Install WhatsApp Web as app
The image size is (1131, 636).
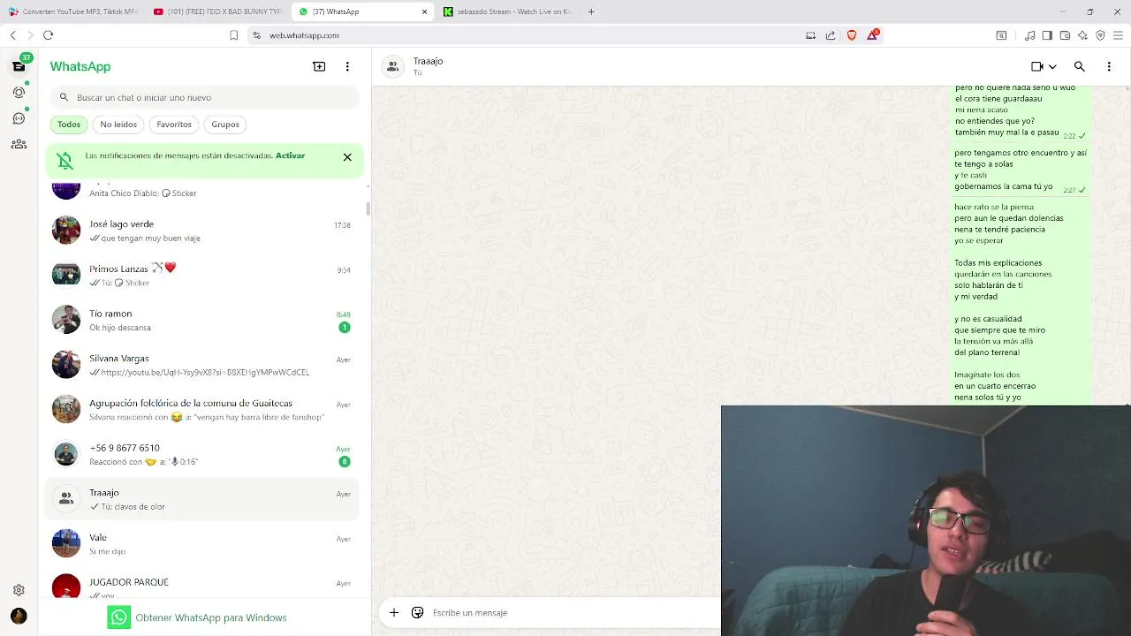pos(810,35)
